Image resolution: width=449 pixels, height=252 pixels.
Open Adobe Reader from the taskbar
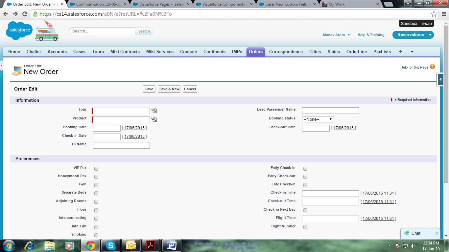(151, 245)
